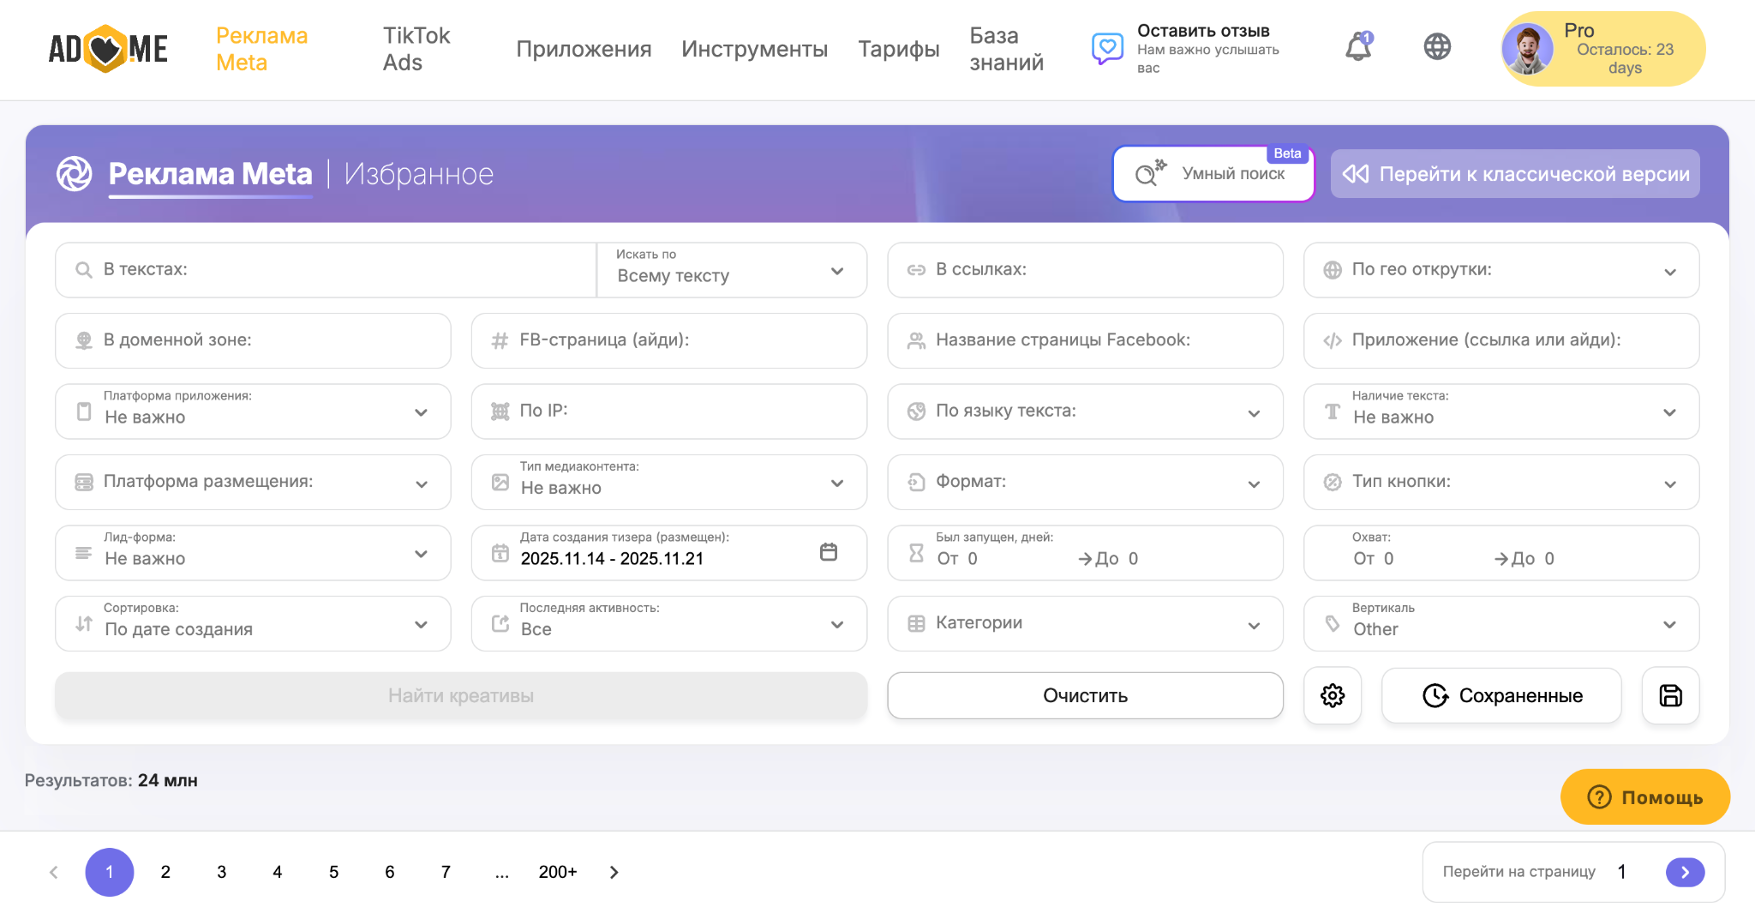Open the 'Сохраненные' saved searches
This screenshot has height=913, width=1755.
(1500, 695)
